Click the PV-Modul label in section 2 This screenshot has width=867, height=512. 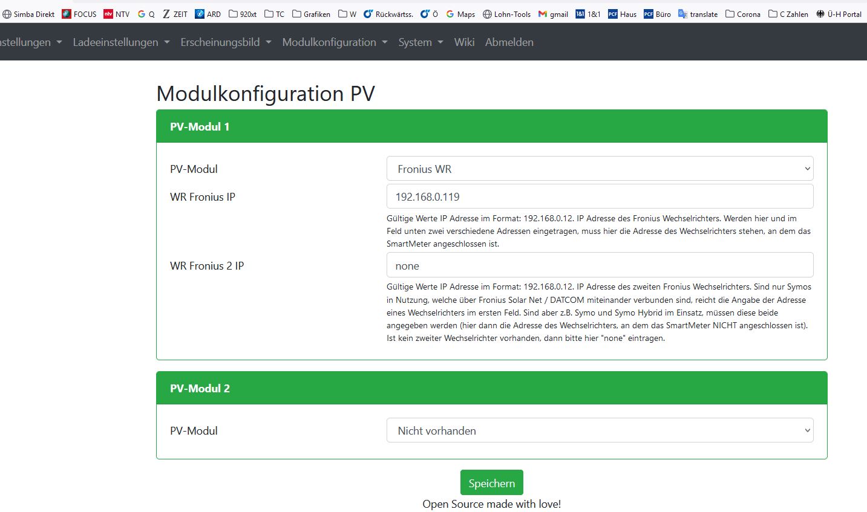(194, 431)
